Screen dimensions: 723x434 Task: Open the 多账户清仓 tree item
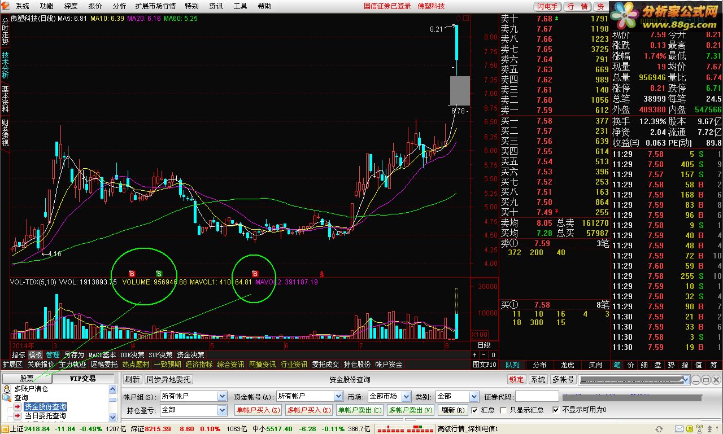coord(31,389)
